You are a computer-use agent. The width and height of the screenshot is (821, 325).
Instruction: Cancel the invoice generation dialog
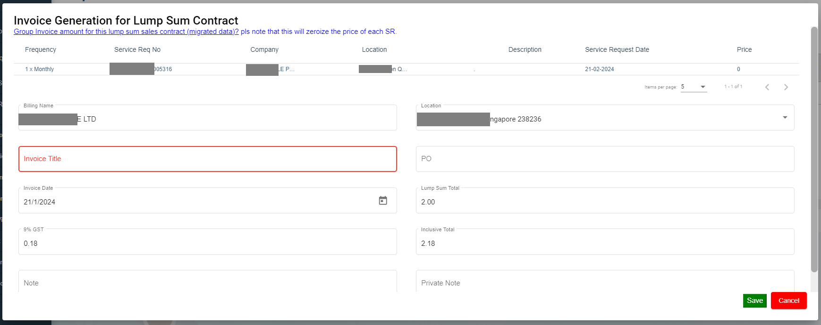pyautogui.click(x=788, y=301)
